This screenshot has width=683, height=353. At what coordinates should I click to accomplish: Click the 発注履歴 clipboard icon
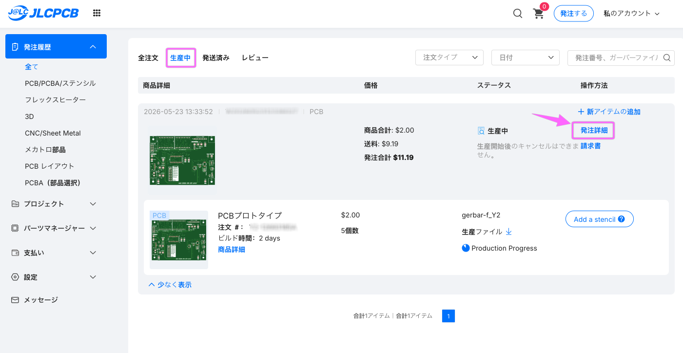point(15,47)
